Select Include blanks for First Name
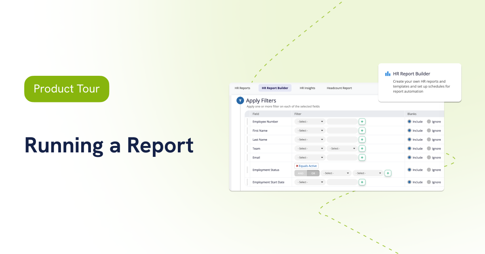The width and height of the screenshot is (485, 254). (x=409, y=131)
